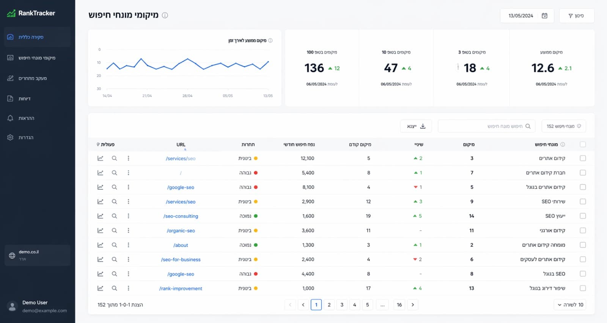Open the three-dot menu in the 5,400 volume row

(x=128, y=173)
